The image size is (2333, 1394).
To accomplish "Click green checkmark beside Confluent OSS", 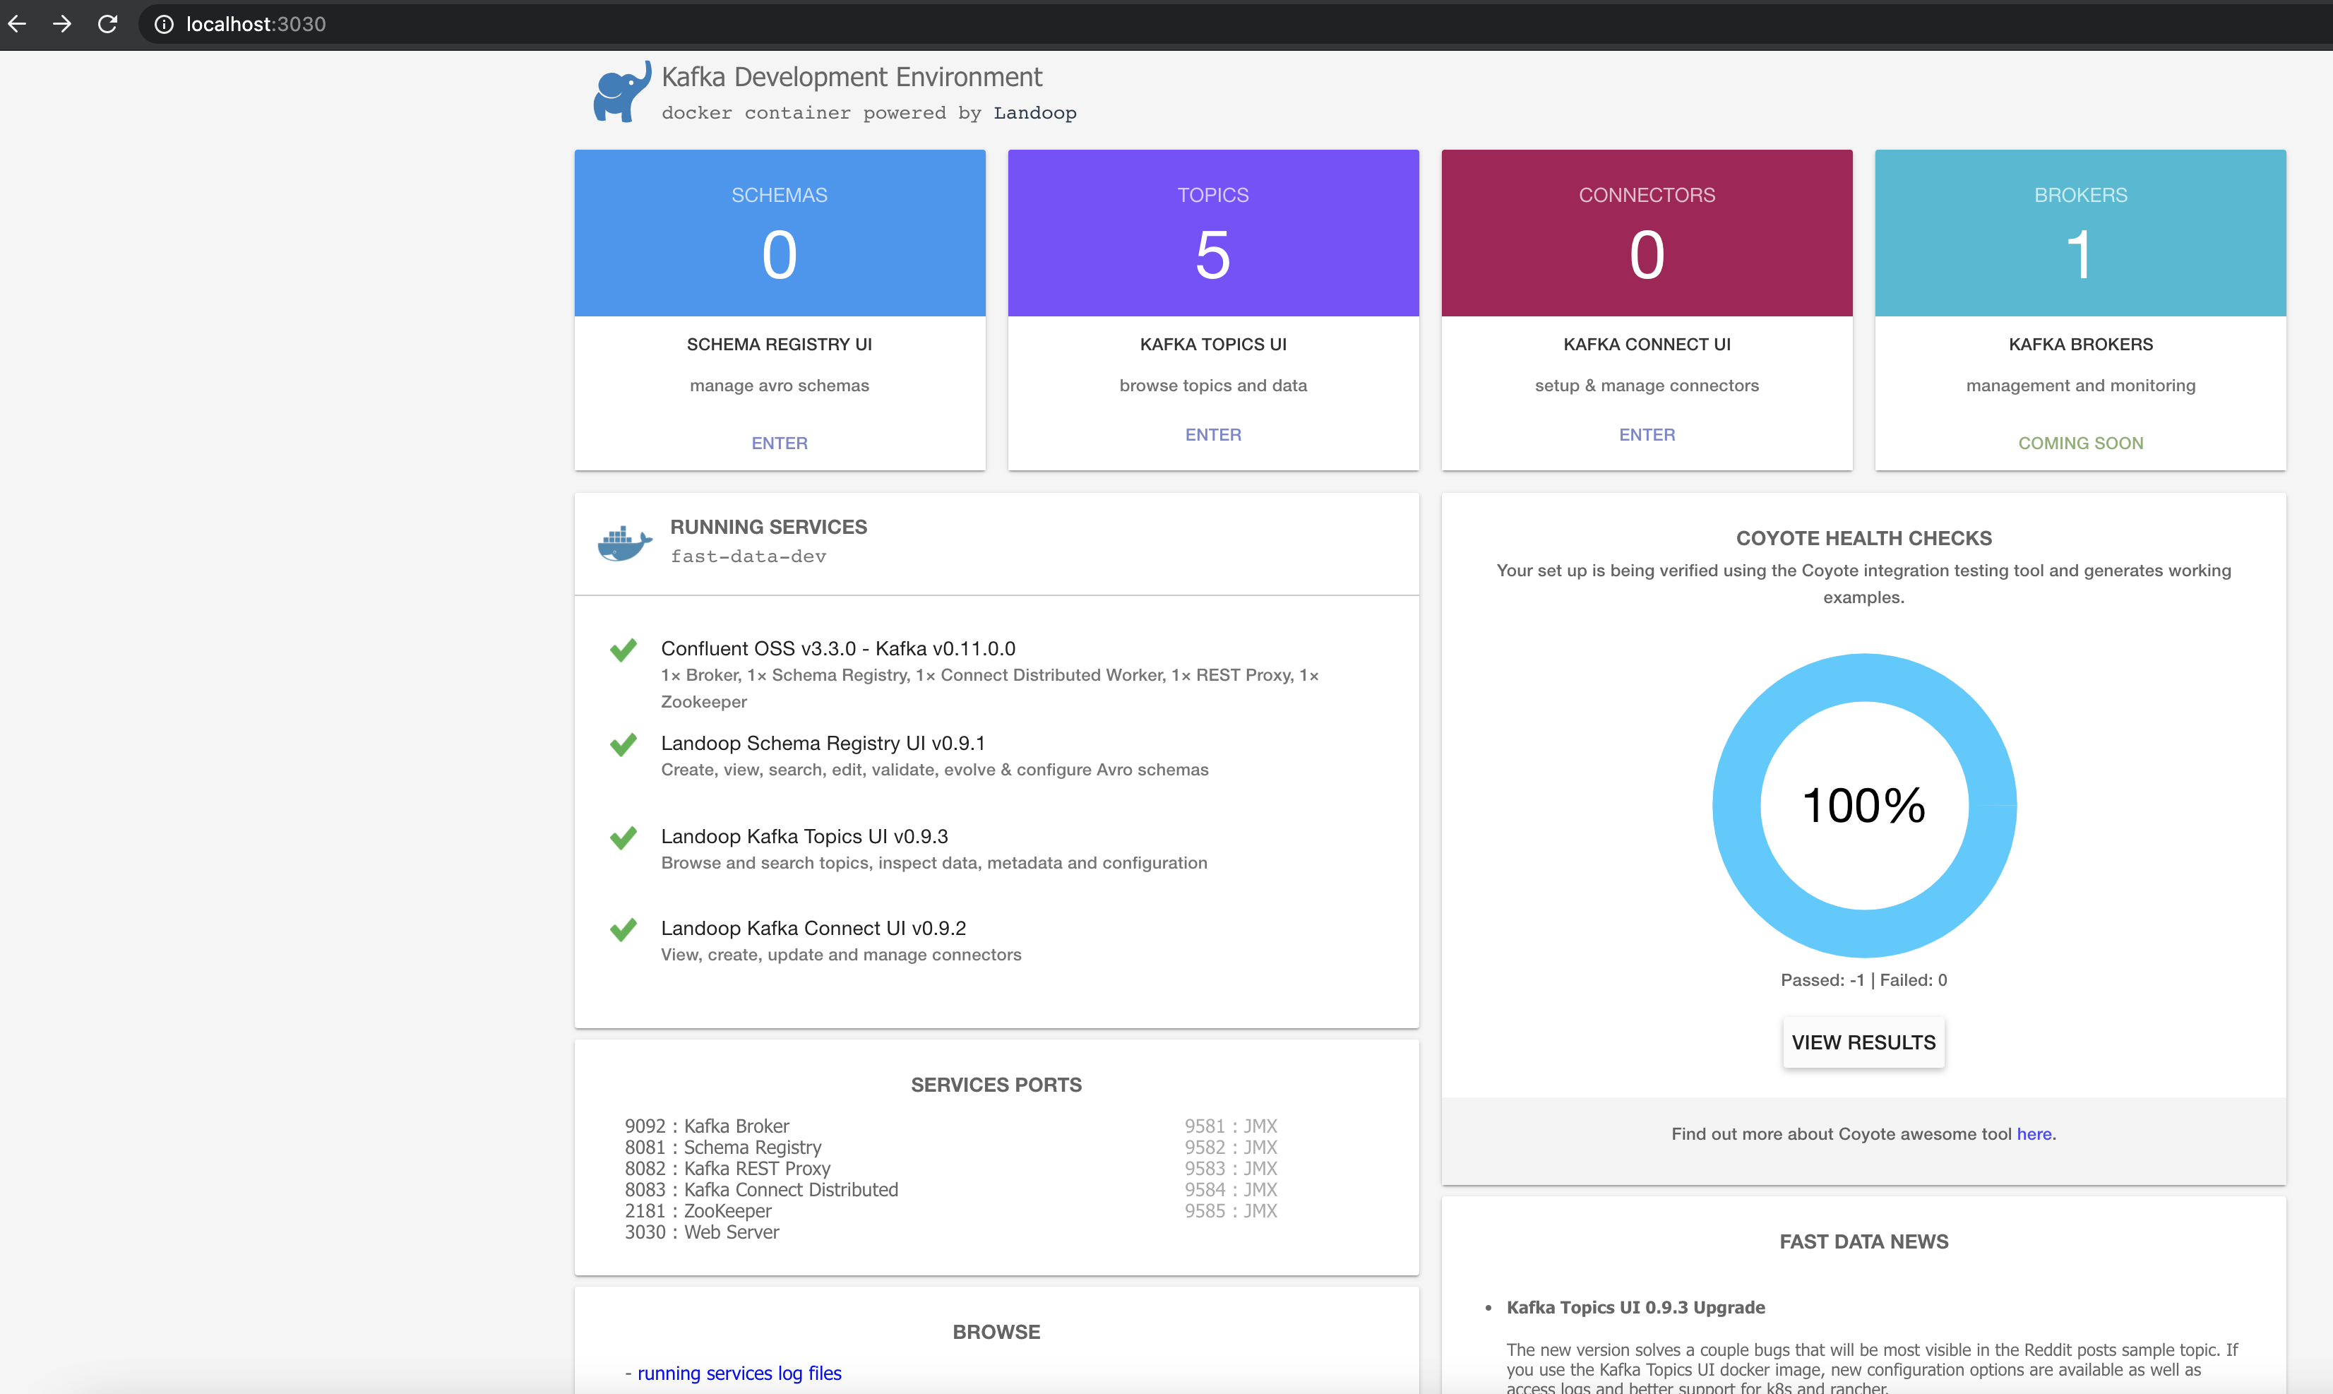I will coord(623,649).
